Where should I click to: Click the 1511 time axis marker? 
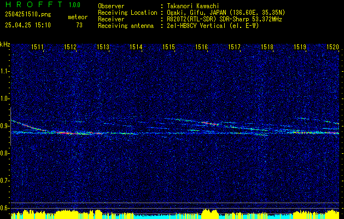[x=37, y=47]
